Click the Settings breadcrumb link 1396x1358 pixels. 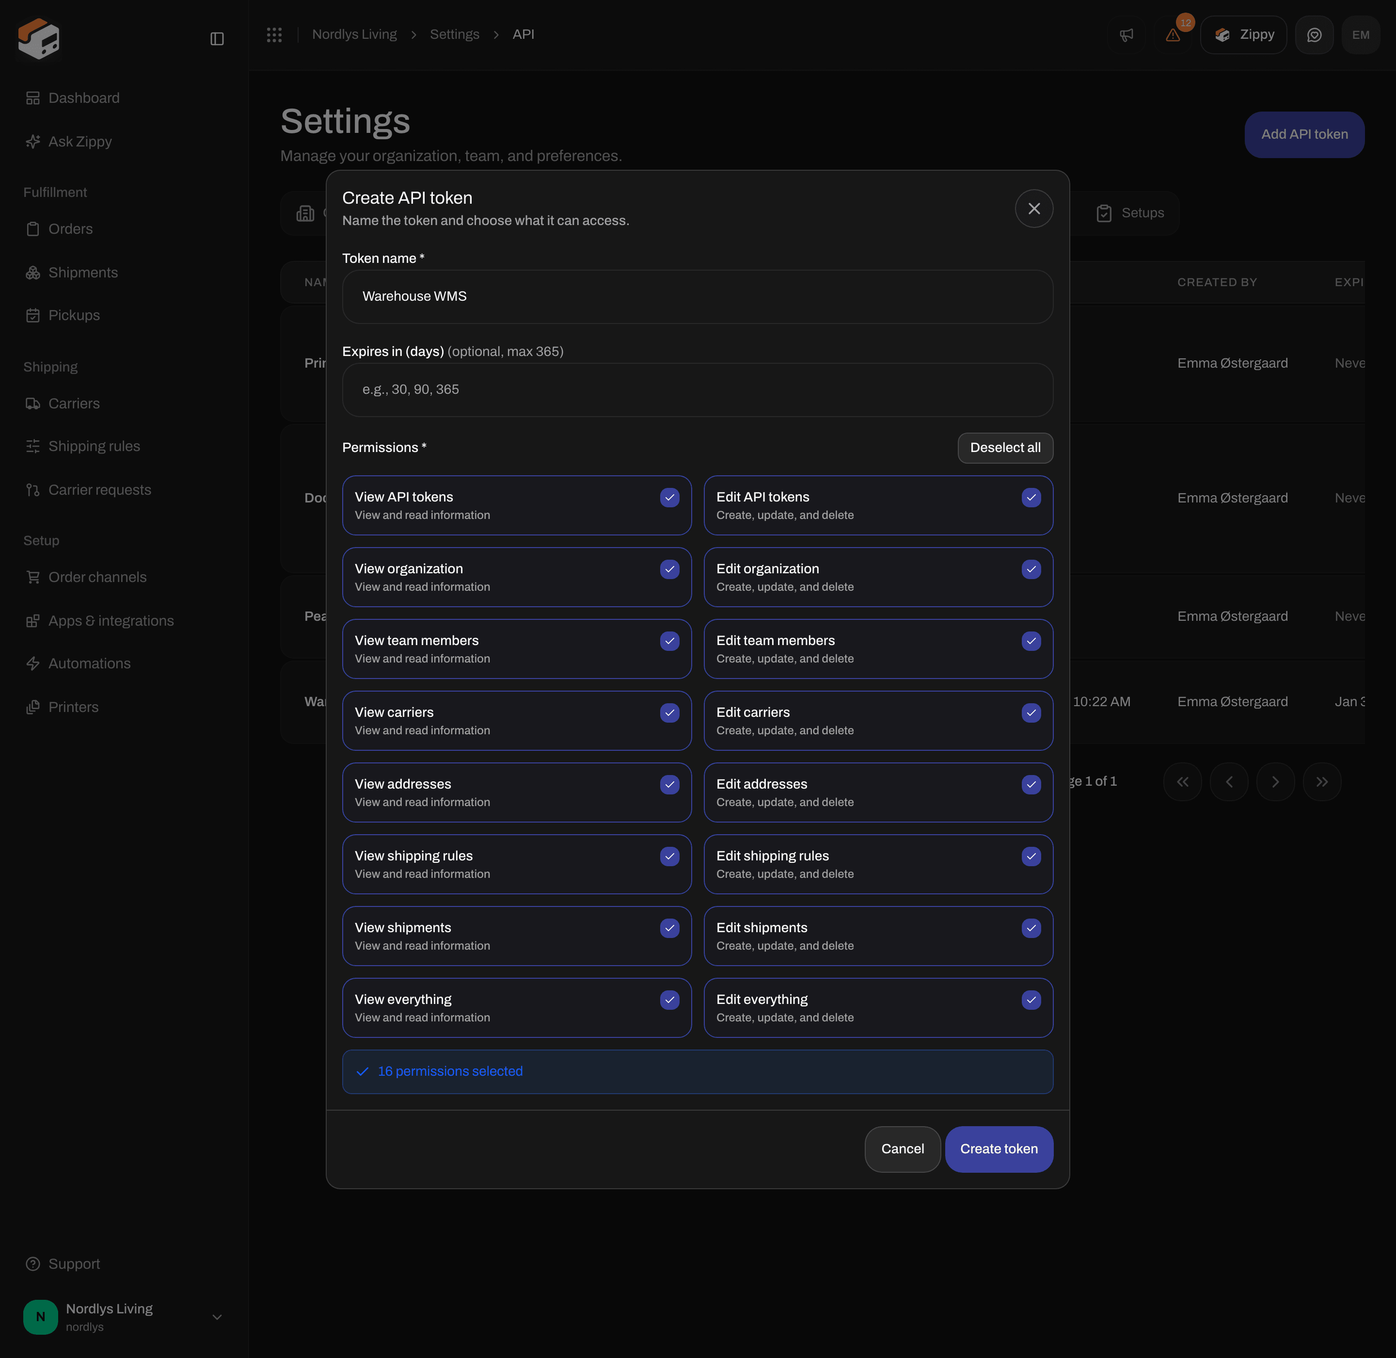tap(454, 34)
